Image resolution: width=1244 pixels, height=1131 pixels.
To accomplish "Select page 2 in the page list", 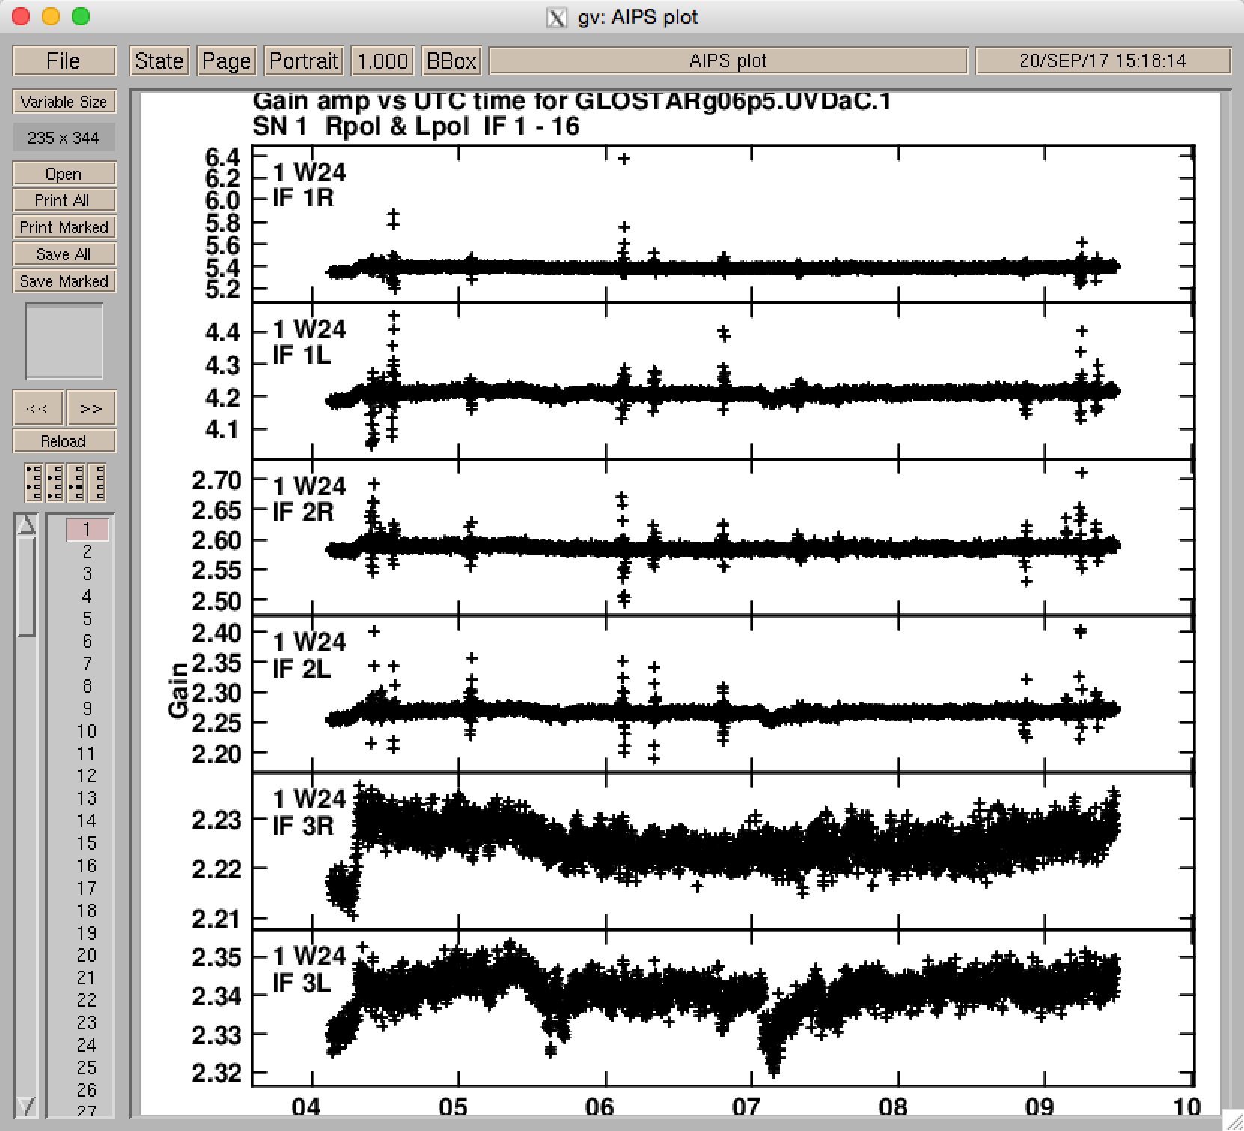I will click(88, 551).
